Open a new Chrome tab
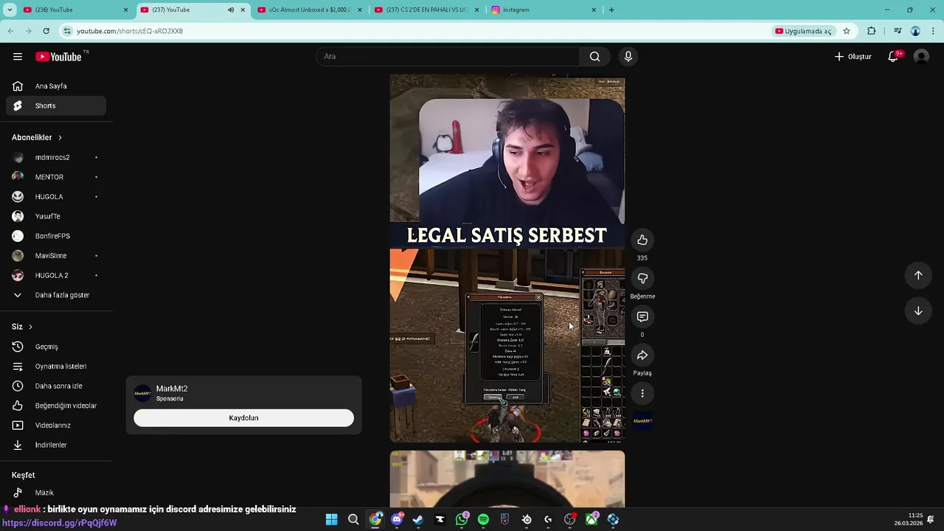The image size is (944, 531). click(x=611, y=10)
